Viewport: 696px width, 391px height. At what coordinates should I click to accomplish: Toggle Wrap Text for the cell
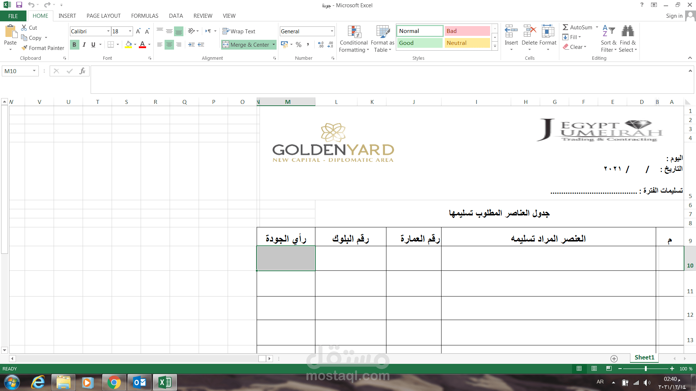pos(239,31)
